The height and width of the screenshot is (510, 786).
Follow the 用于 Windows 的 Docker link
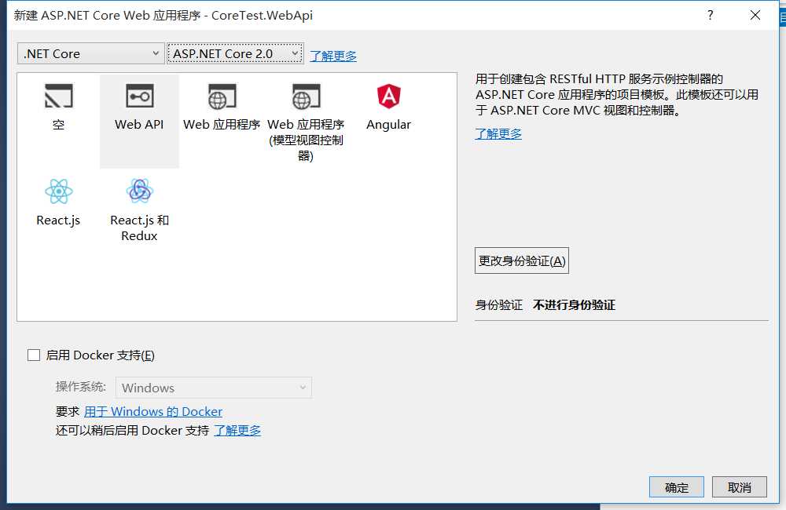(x=153, y=411)
